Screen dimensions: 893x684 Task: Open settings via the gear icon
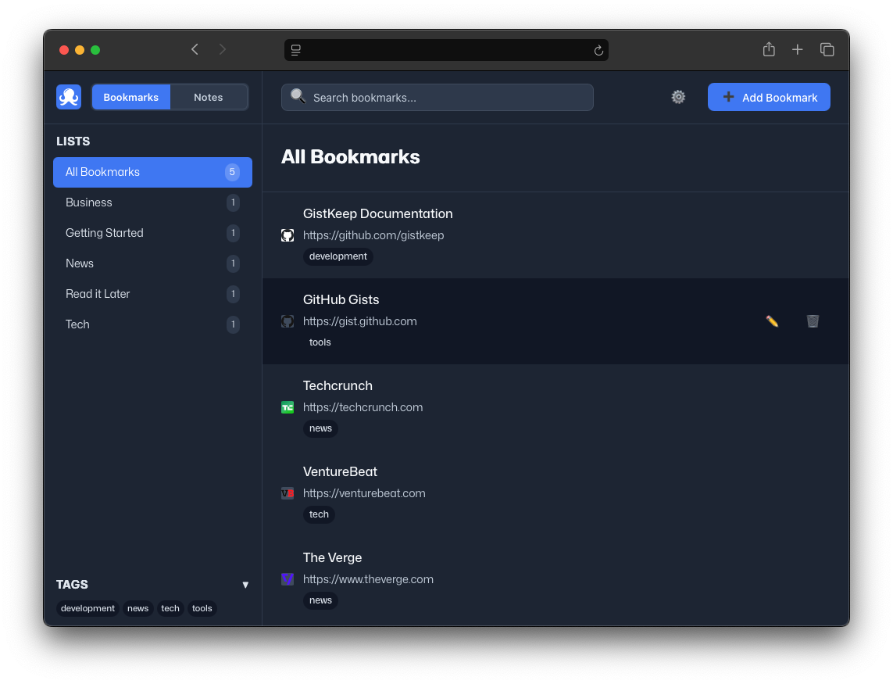[x=677, y=97]
